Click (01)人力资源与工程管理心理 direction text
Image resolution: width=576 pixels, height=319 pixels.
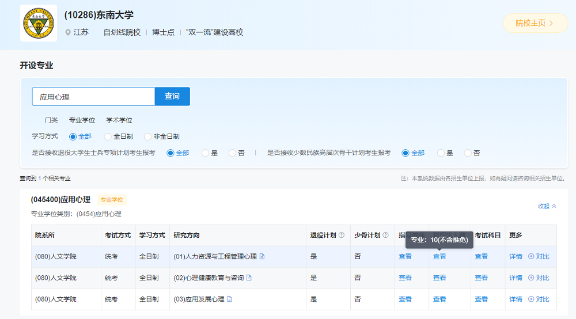click(x=215, y=256)
